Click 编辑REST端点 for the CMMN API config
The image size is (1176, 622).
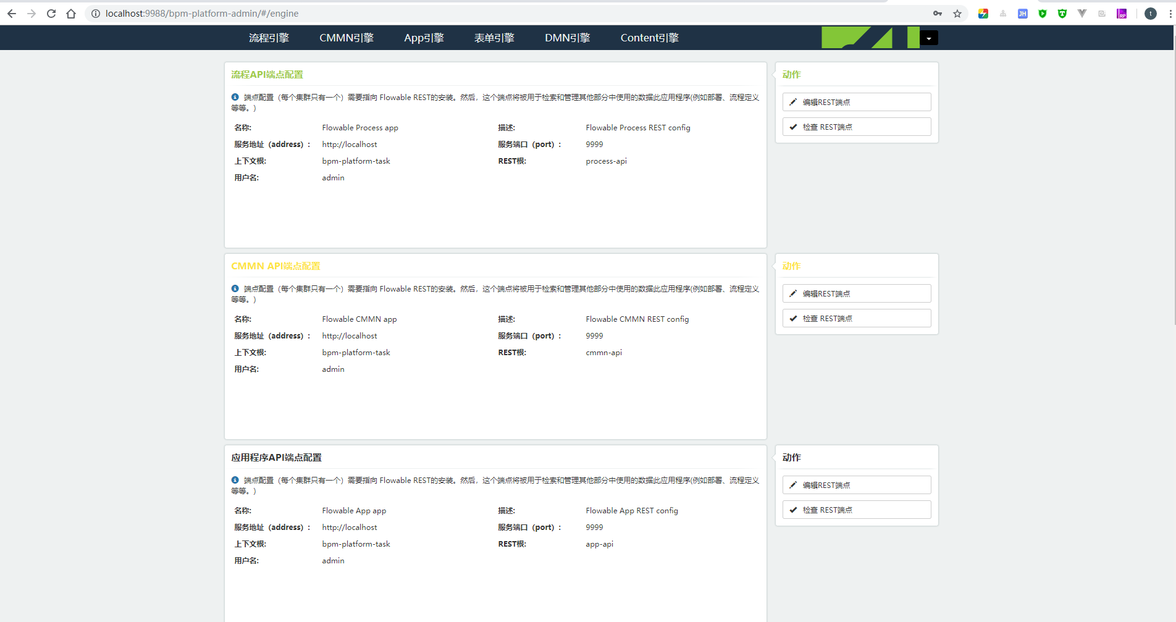[x=857, y=293]
